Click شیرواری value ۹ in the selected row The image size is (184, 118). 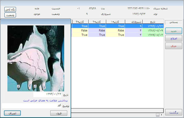(140, 26)
